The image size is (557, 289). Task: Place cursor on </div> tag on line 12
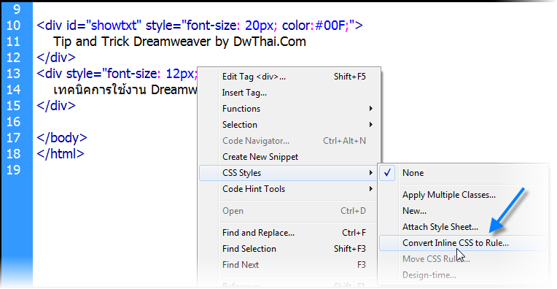coord(56,58)
